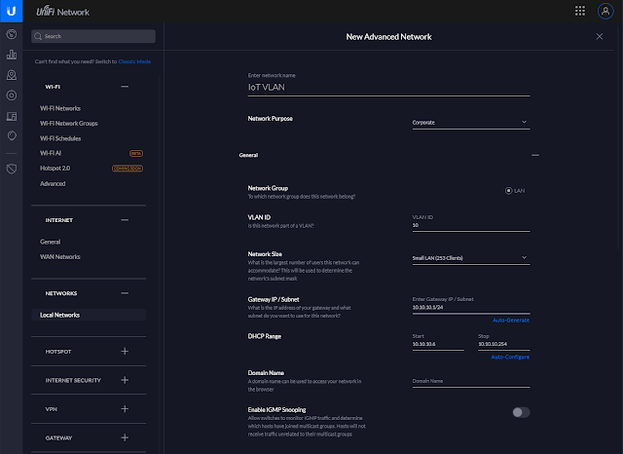This screenshot has width=623, height=454.
Task: Collapse the Wi-Fi sidebar section
Action: pos(125,87)
